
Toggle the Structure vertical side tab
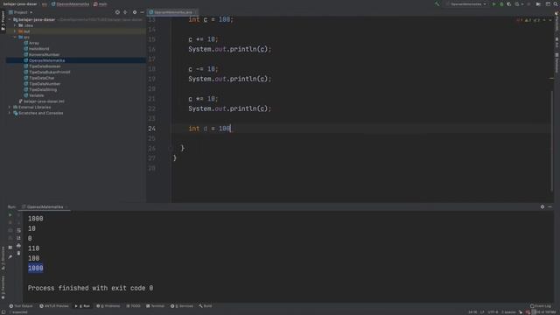tap(3, 257)
